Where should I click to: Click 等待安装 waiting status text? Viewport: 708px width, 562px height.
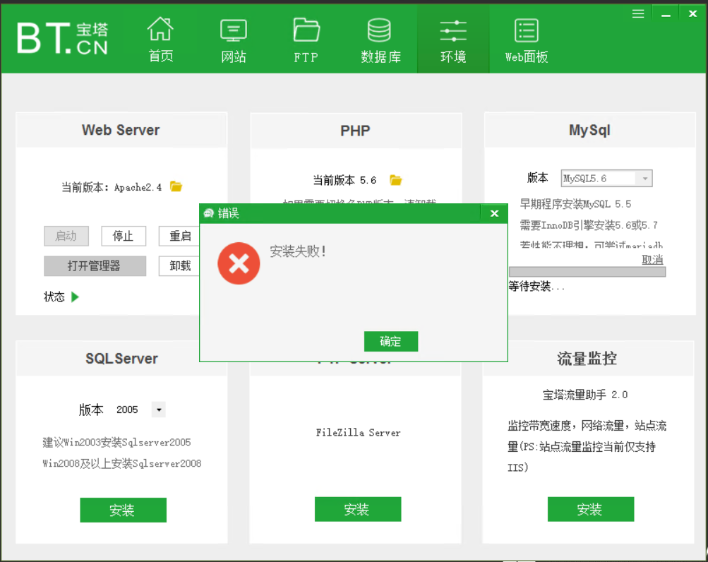(x=536, y=287)
